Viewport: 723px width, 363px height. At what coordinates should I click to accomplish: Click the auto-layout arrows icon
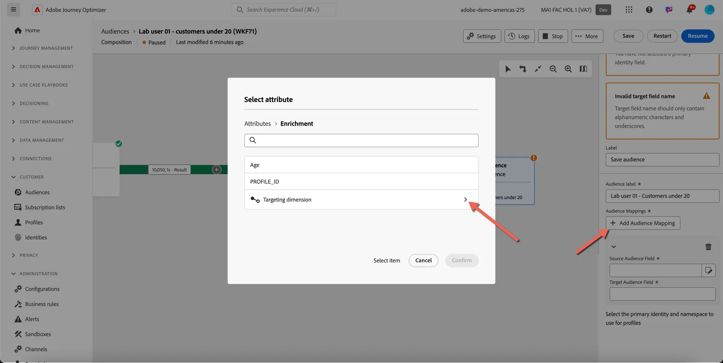coord(523,69)
